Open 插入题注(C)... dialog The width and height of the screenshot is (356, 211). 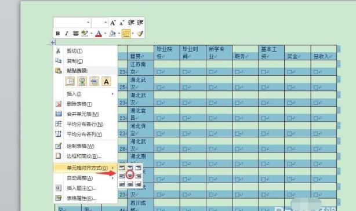(85, 188)
